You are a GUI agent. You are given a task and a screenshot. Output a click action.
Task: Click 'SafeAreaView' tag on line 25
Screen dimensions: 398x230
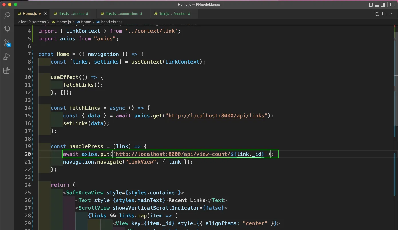click(85, 193)
